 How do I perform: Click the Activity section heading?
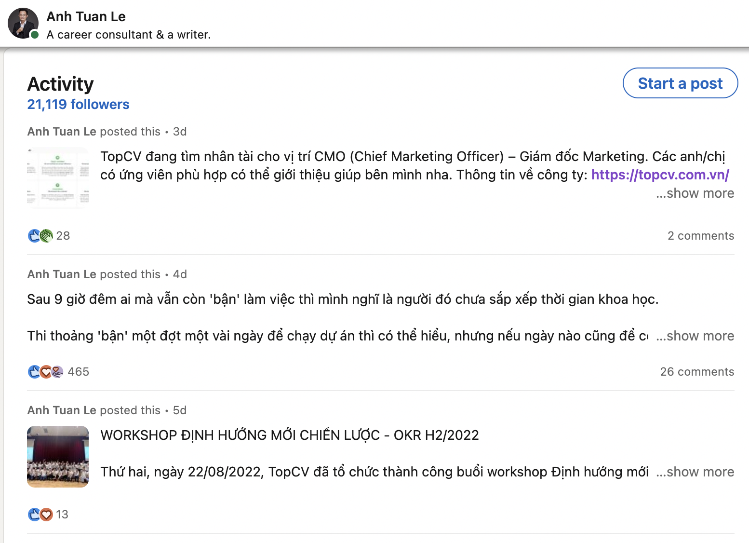60,84
